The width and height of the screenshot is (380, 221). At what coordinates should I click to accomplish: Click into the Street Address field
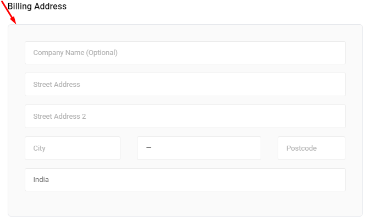click(185, 84)
